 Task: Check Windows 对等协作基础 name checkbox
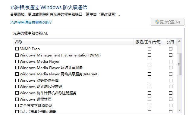tap(17, 80)
